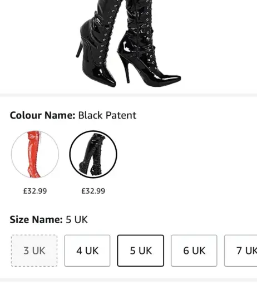The image size is (257, 285).
Task: Click the stiletto heel of the left boot
Action: coord(80,47)
